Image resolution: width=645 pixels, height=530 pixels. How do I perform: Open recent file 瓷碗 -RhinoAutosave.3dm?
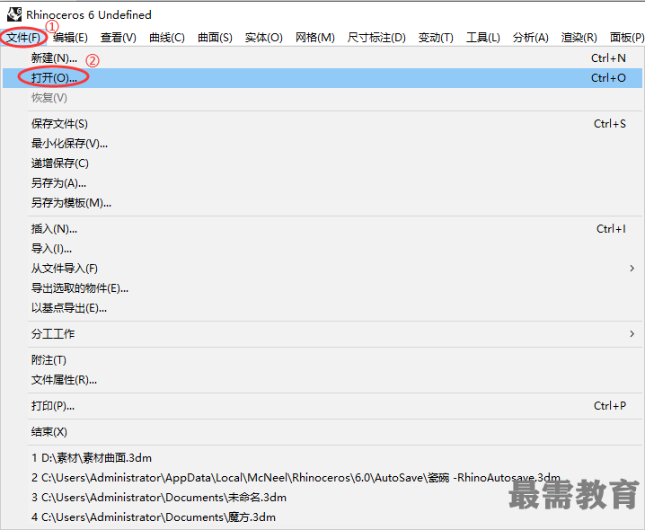tap(322, 478)
